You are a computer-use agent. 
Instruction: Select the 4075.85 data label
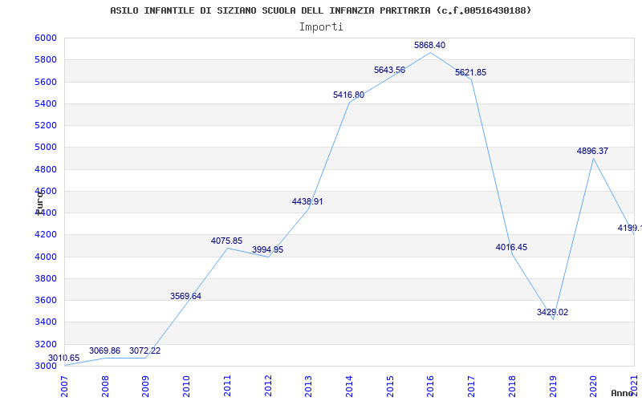coord(227,241)
